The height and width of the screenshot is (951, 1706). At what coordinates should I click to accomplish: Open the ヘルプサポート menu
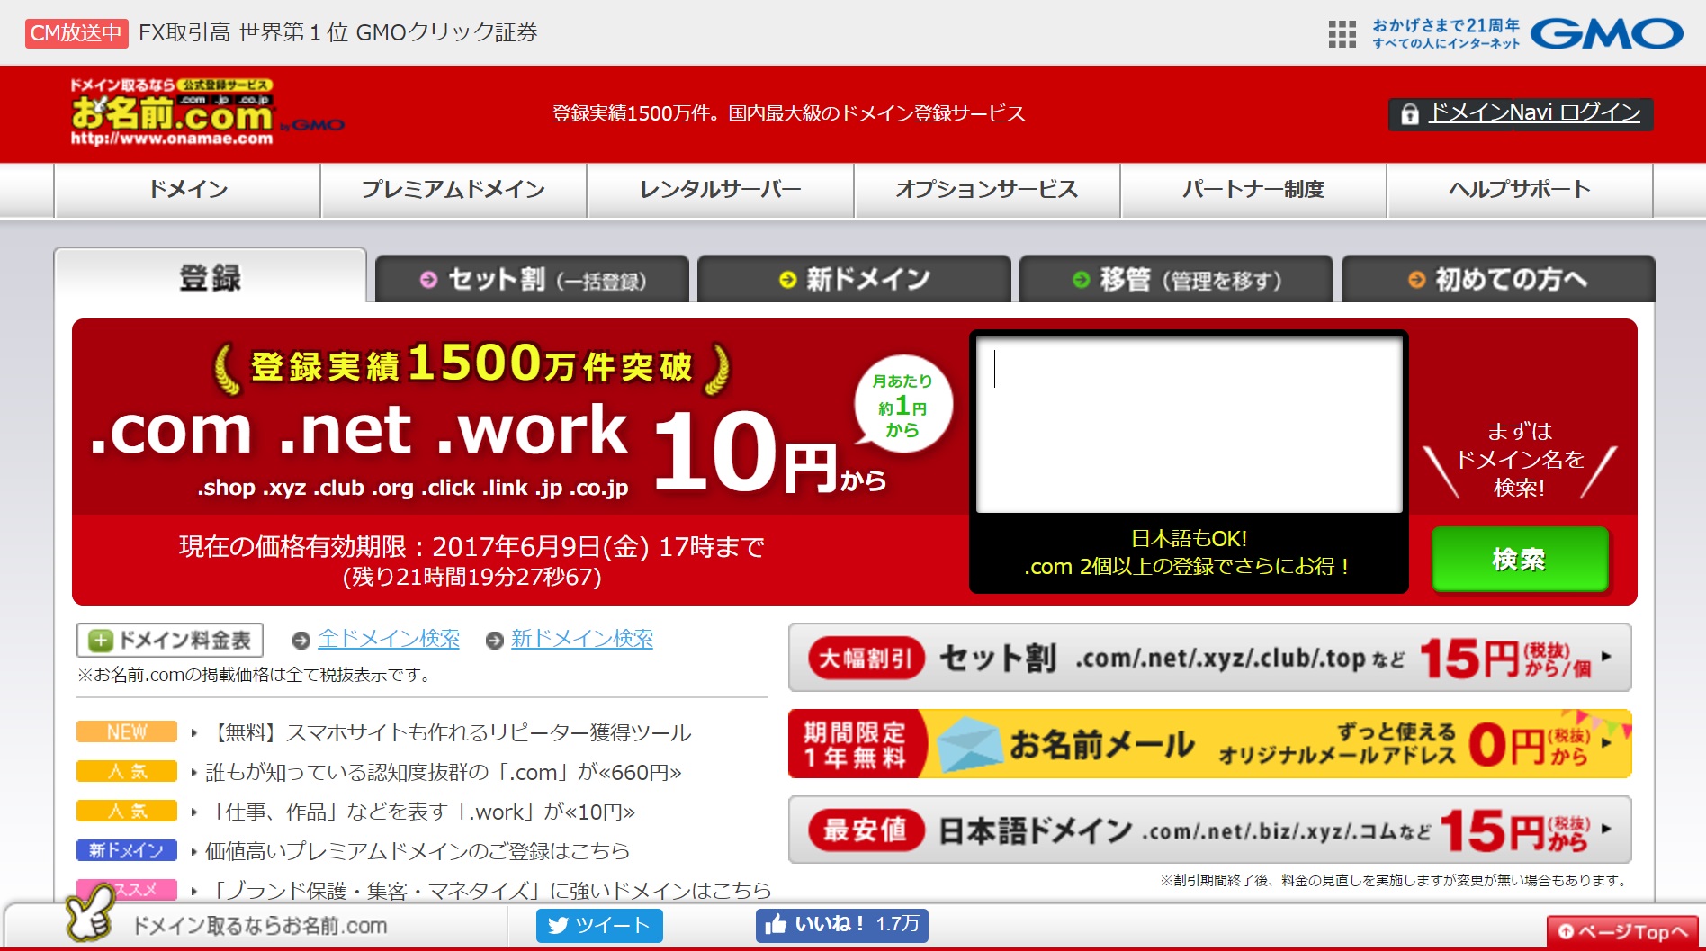(1519, 189)
